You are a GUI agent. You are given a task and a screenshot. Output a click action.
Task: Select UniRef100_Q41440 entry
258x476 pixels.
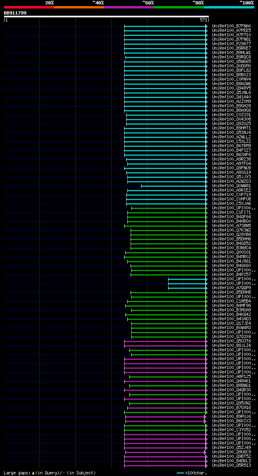point(231,97)
